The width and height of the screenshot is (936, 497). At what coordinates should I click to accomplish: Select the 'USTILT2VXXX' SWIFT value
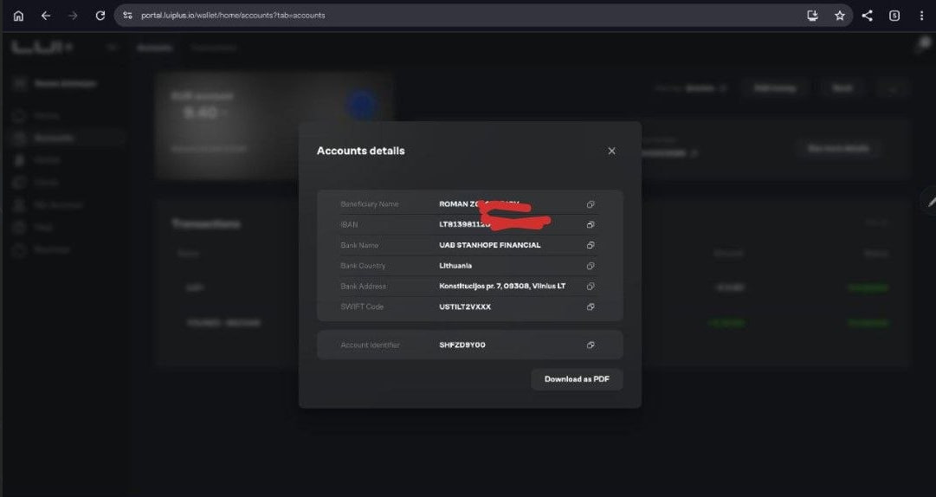click(465, 307)
